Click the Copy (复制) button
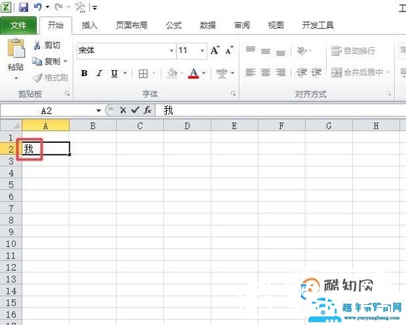 click(47, 61)
